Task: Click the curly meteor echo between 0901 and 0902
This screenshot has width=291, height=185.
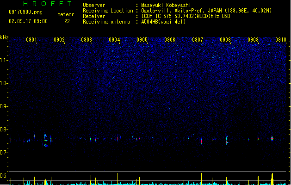Action: [x=46, y=140]
